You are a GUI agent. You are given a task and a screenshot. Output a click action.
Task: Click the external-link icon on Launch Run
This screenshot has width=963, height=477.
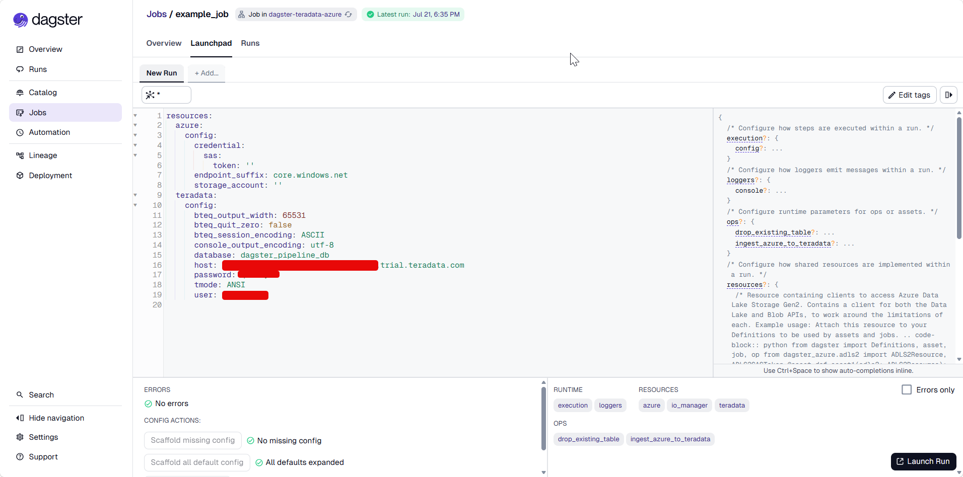[900, 461]
